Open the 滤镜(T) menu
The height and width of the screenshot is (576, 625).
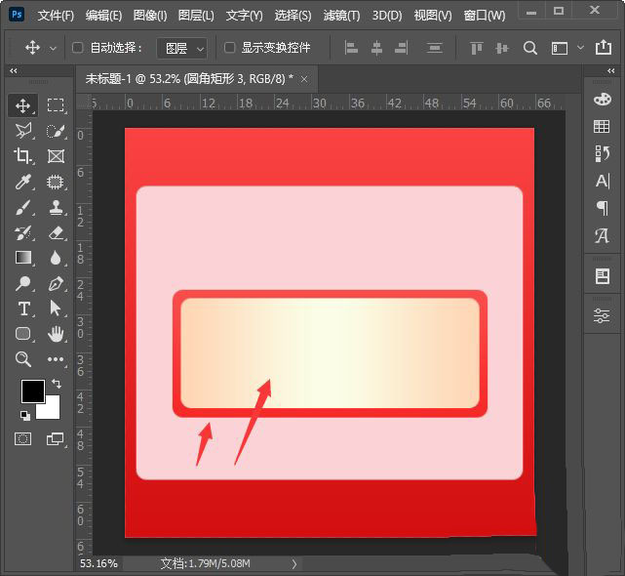[341, 16]
